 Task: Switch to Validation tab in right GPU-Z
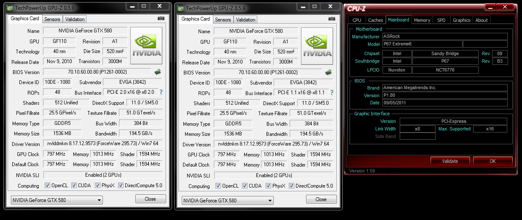pyautogui.click(x=246, y=20)
